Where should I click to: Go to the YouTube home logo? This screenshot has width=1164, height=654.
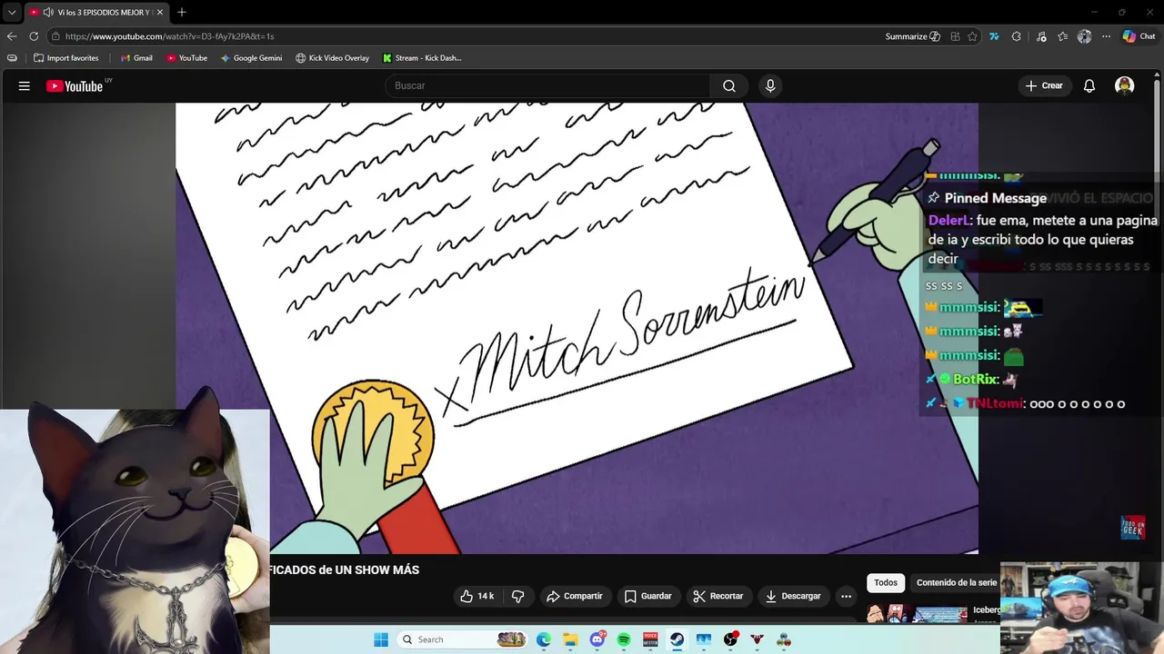[x=75, y=85]
